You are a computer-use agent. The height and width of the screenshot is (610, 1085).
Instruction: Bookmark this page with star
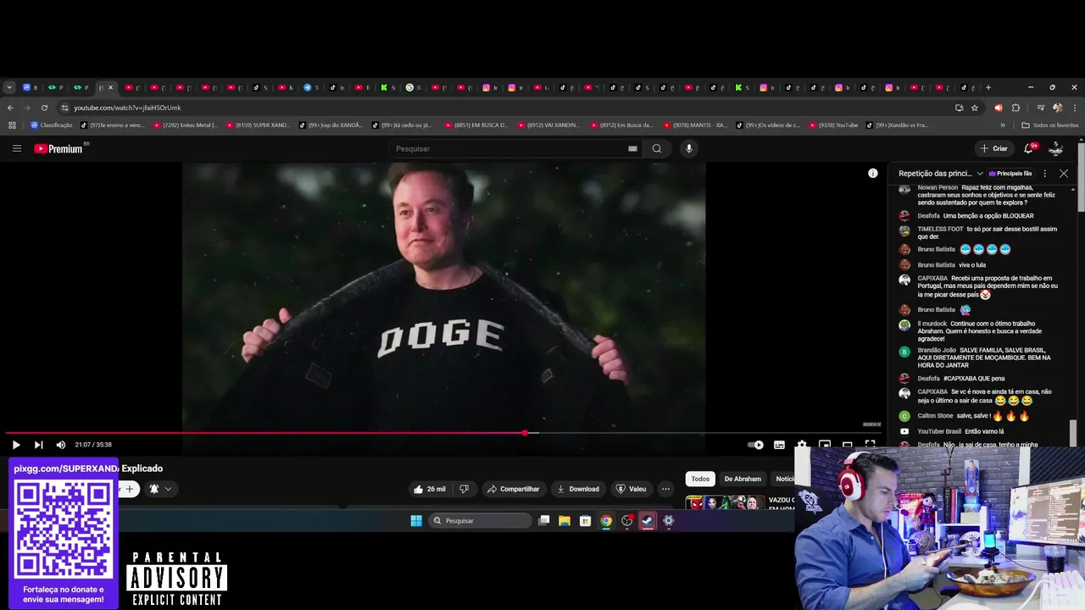[975, 108]
